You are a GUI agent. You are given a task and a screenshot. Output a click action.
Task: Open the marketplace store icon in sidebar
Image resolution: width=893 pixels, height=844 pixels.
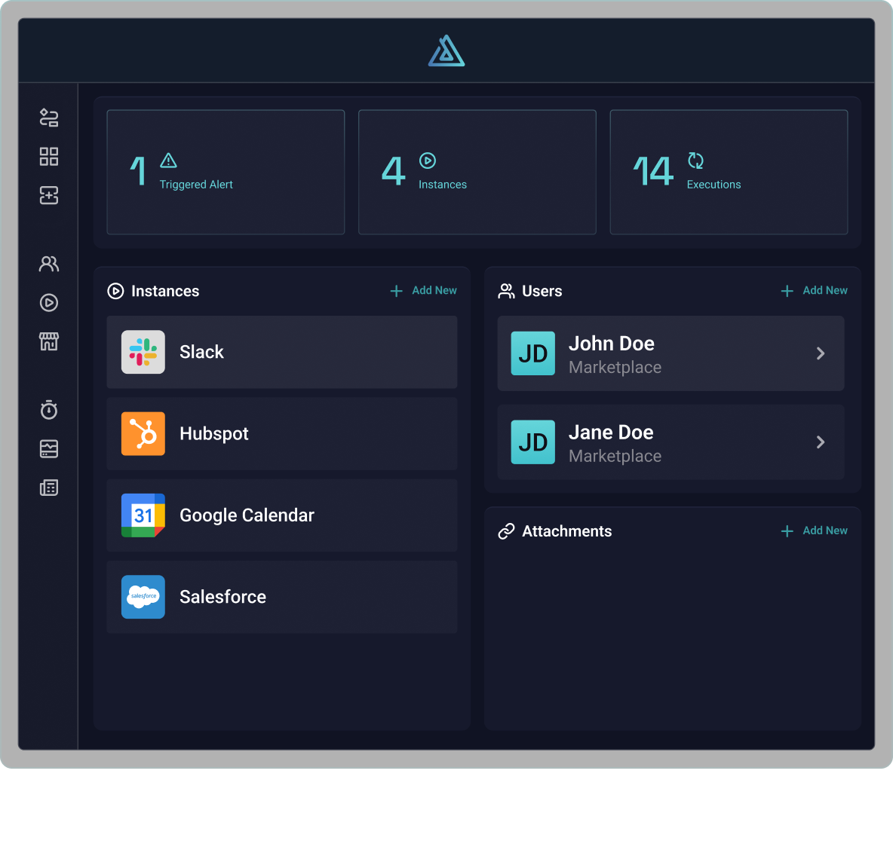pos(49,341)
